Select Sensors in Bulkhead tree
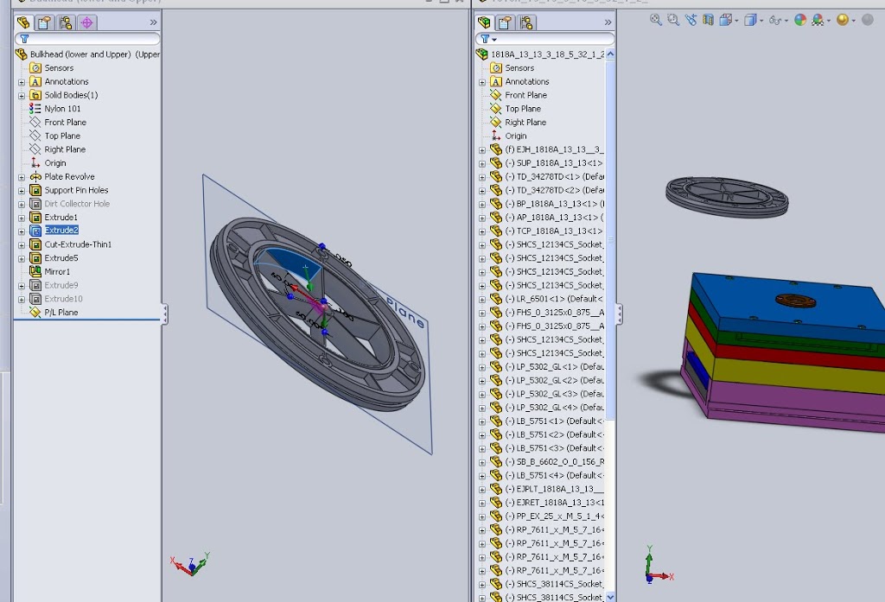The width and height of the screenshot is (885, 602). (x=59, y=67)
